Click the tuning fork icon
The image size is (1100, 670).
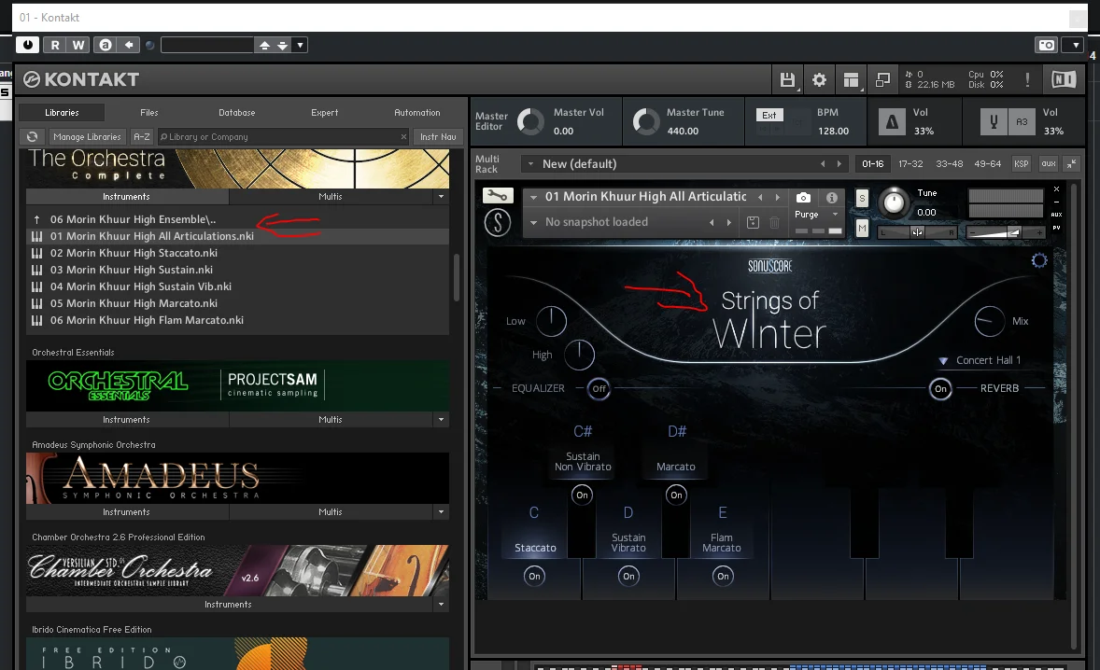point(994,122)
